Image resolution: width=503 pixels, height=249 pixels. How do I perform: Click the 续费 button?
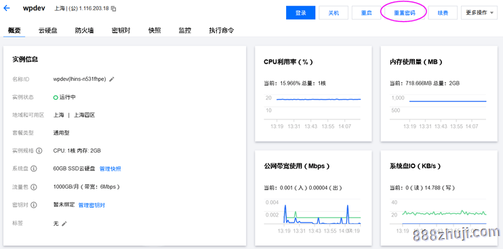point(443,13)
